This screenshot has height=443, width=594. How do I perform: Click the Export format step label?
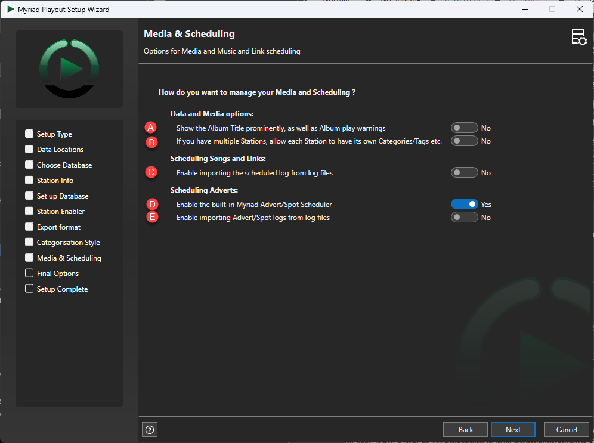pos(58,227)
